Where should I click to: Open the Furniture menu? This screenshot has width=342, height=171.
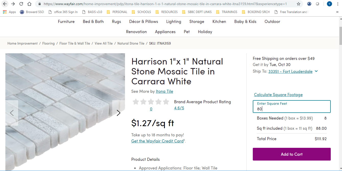66,22
